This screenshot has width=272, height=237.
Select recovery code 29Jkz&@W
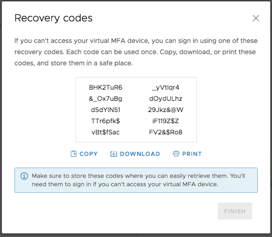[x=166, y=110]
